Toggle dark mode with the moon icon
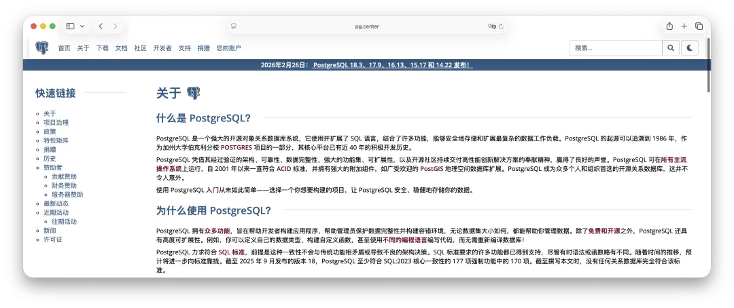The width and height of the screenshot is (734, 308). tap(689, 48)
